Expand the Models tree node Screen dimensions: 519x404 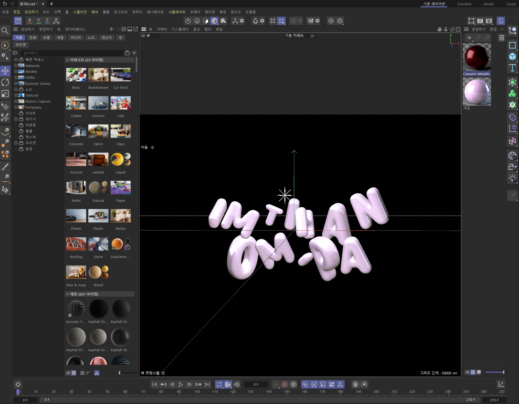(16, 71)
